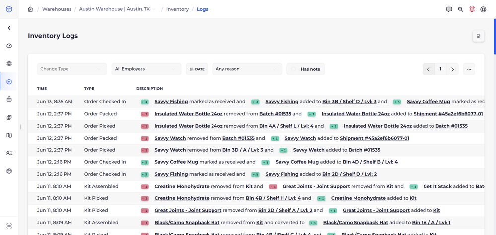Open the package box icon in sidebar
This screenshot has height=235, width=496.
9,171
